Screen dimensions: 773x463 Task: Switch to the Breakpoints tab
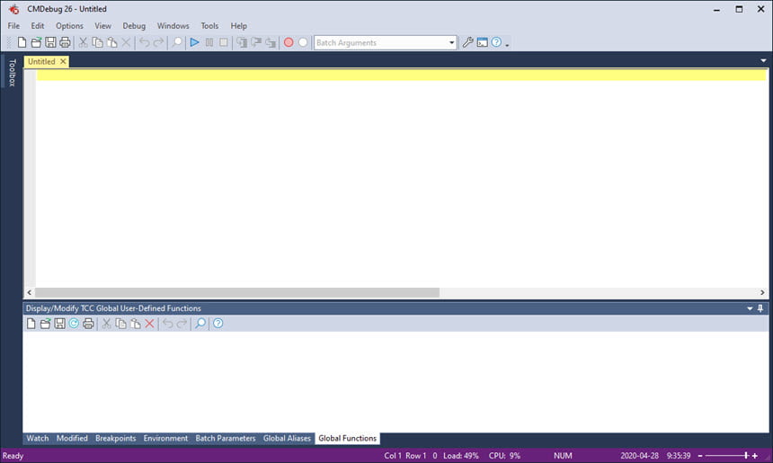pyautogui.click(x=115, y=439)
